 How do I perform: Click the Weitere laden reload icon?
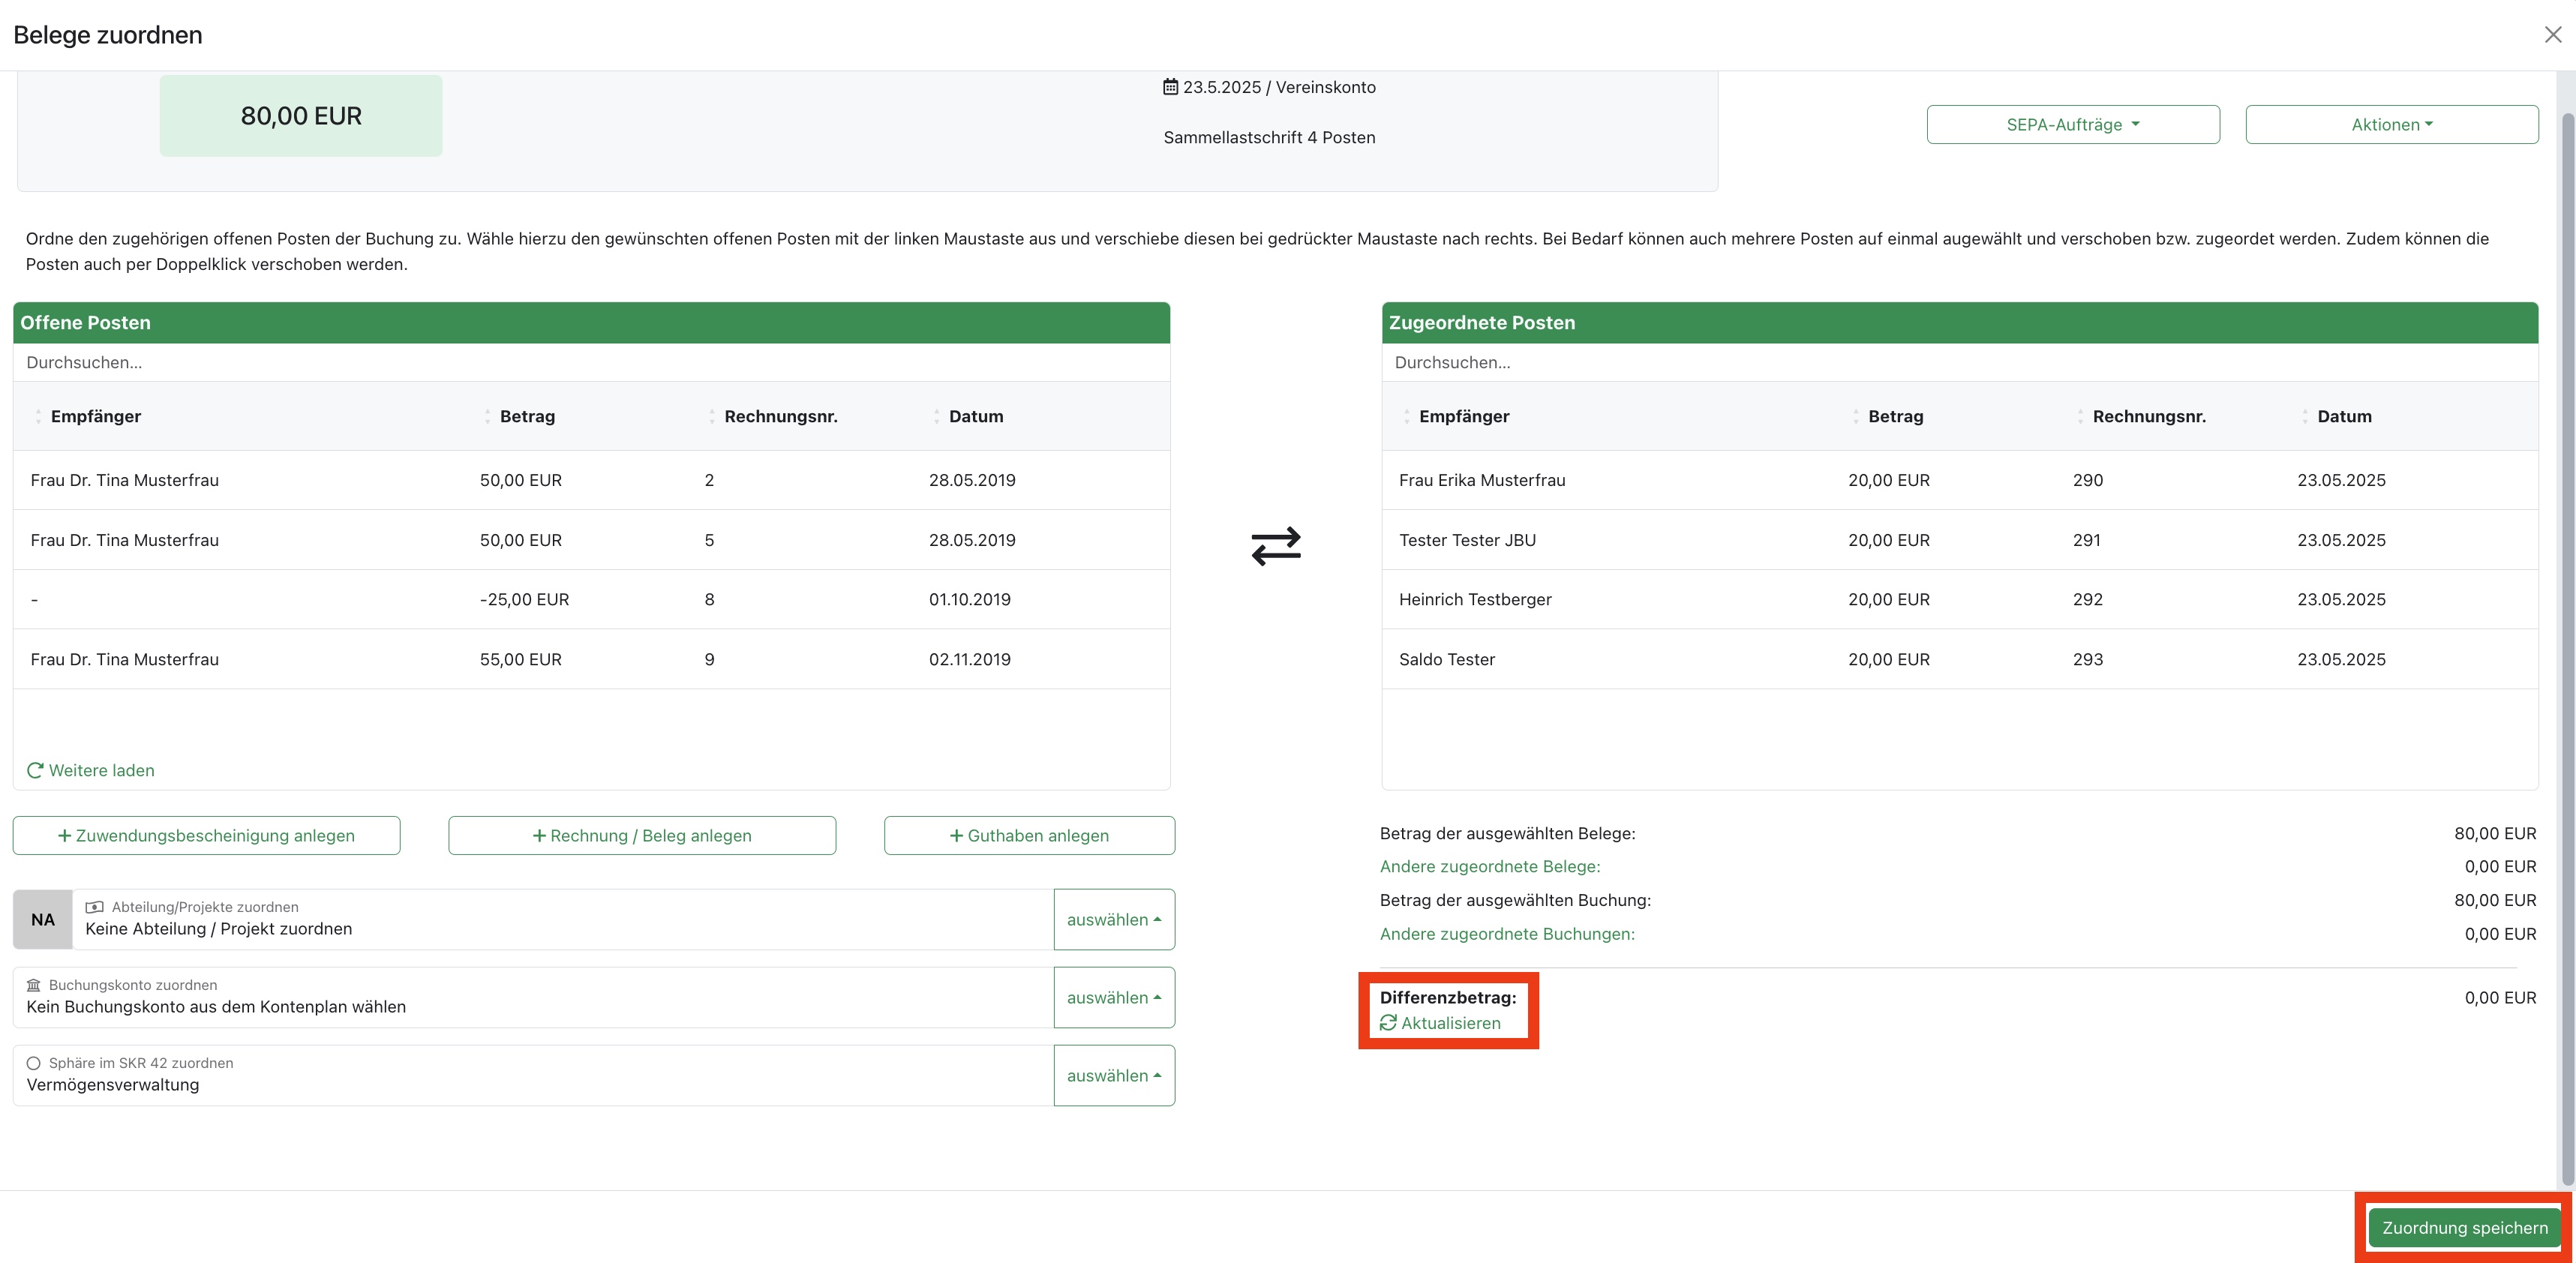35,770
